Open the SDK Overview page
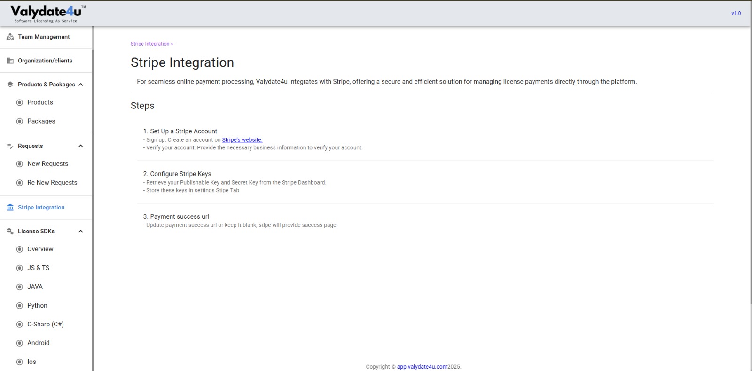 pyautogui.click(x=40, y=249)
